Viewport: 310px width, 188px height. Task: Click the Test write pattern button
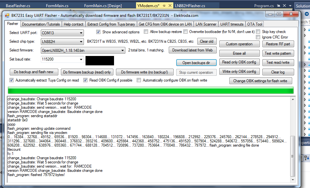pos(278,53)
